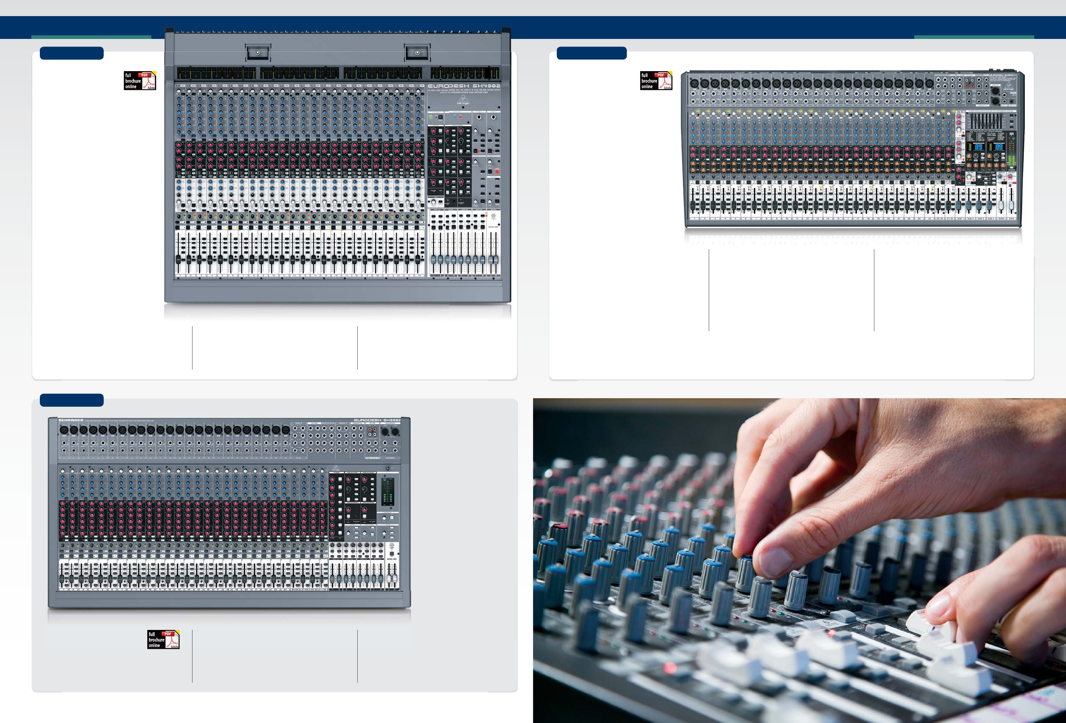
Task: Open the brochure PDF icon beside SX4882 mixer
Action: coord(140,81)
